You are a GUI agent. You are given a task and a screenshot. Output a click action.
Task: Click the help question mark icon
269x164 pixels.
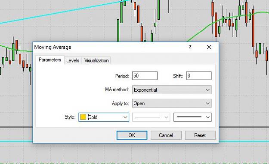190,47
